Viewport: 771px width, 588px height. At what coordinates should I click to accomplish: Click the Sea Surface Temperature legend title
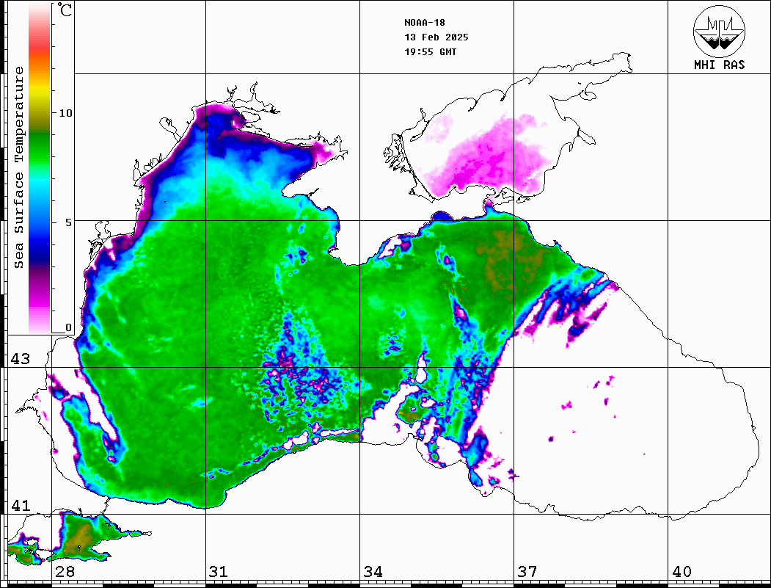point(18,167)
